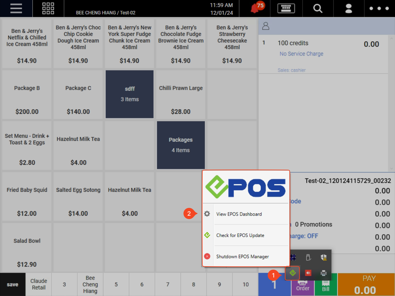This screenshot has height=296, width=395.
Task: Add Ben & Jerry's Chocolate Fudge Brownie
Action: [181, 44]
